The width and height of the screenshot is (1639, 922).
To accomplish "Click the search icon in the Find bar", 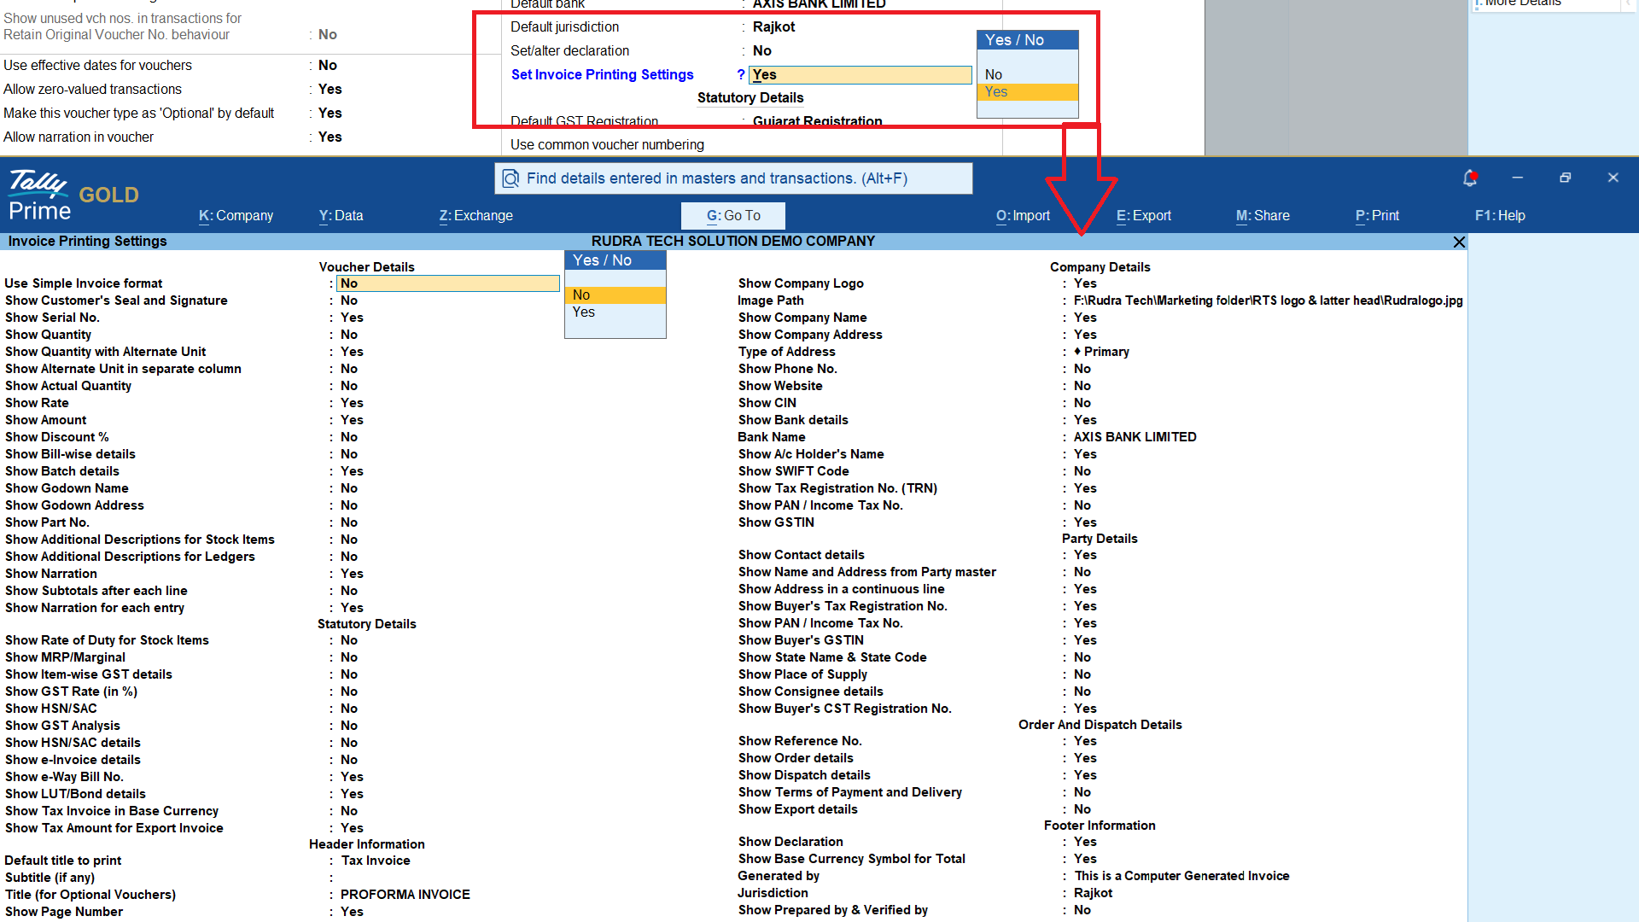I will (510, 178).
